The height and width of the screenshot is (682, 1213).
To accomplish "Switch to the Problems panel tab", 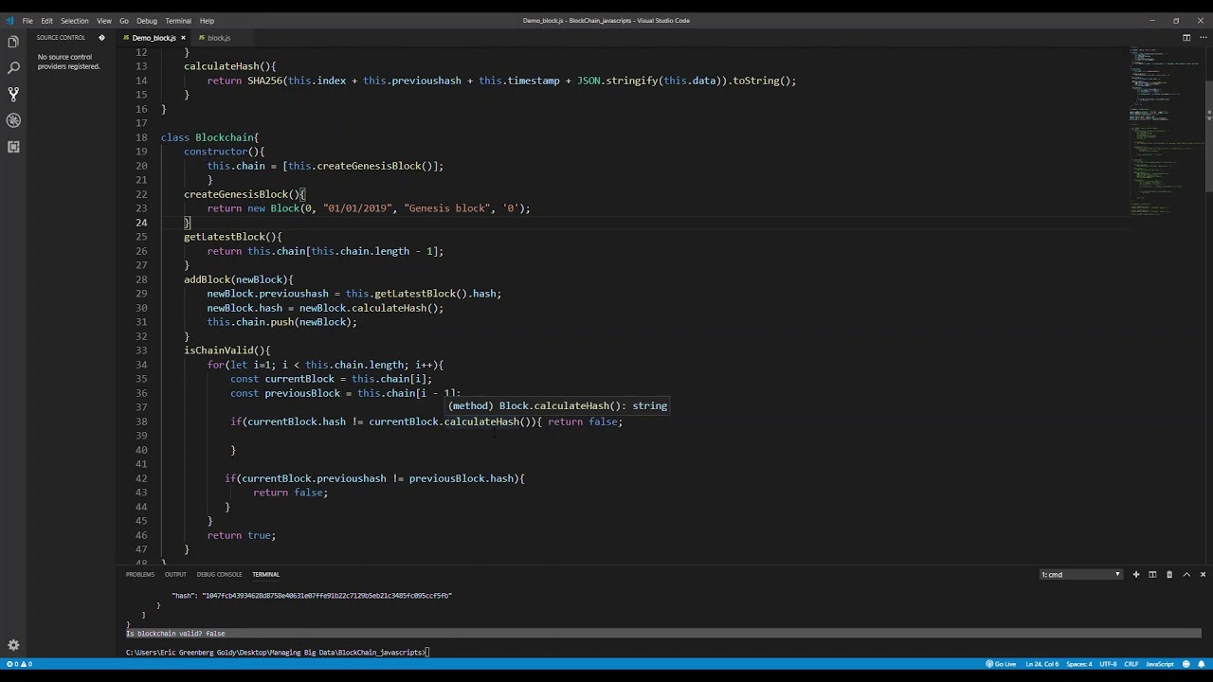I will (x=139, y=574).
